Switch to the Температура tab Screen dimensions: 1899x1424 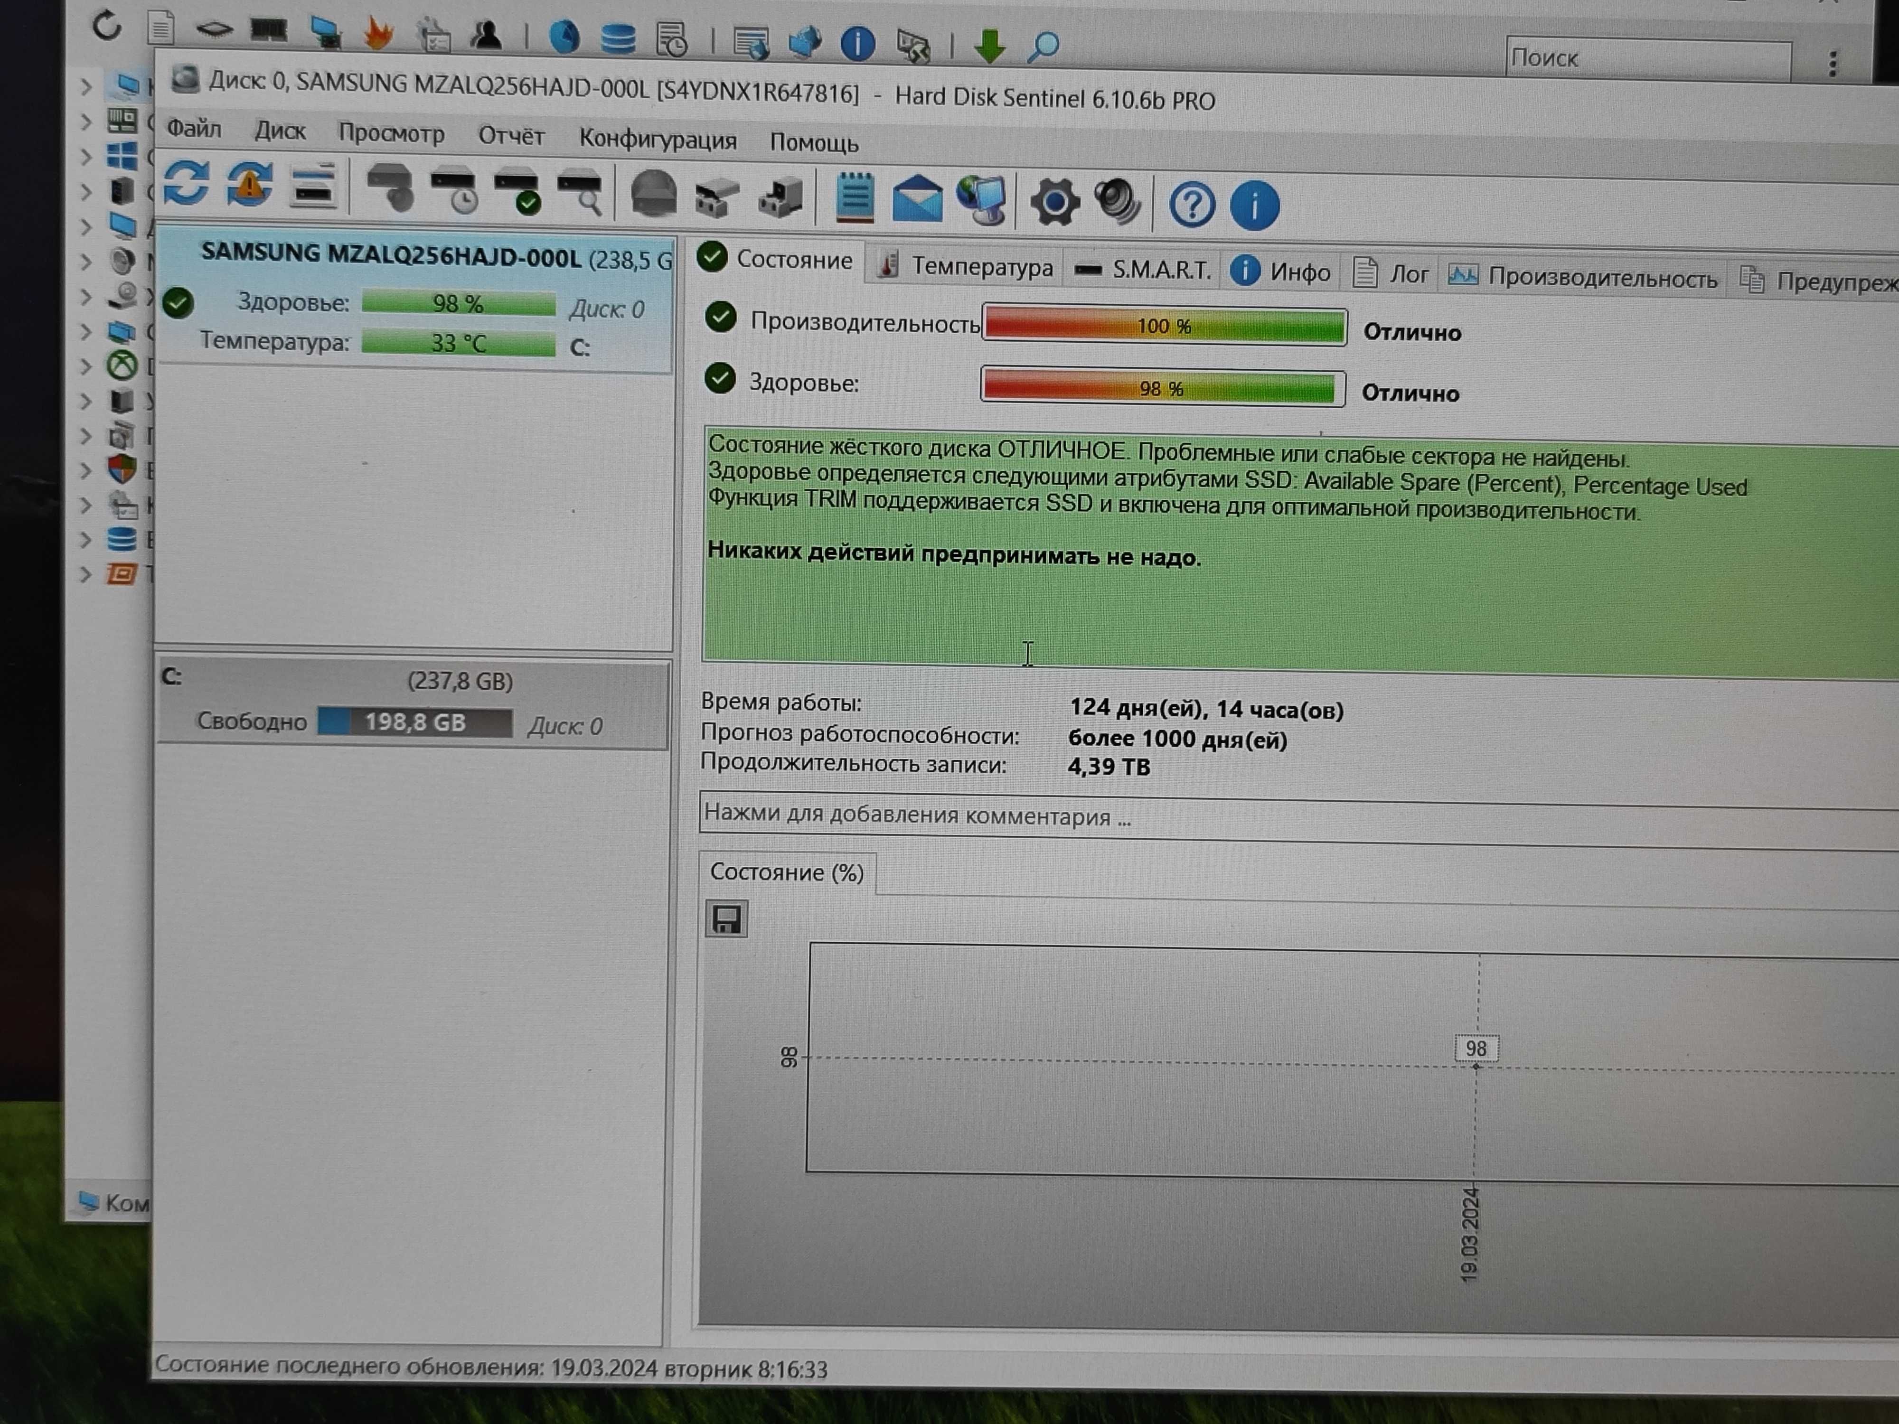pyautogui.click(x=967, y=266)
